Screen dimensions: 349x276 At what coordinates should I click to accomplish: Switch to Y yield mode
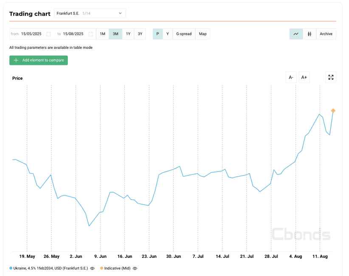pyautogui.click(x=167, y=34)
